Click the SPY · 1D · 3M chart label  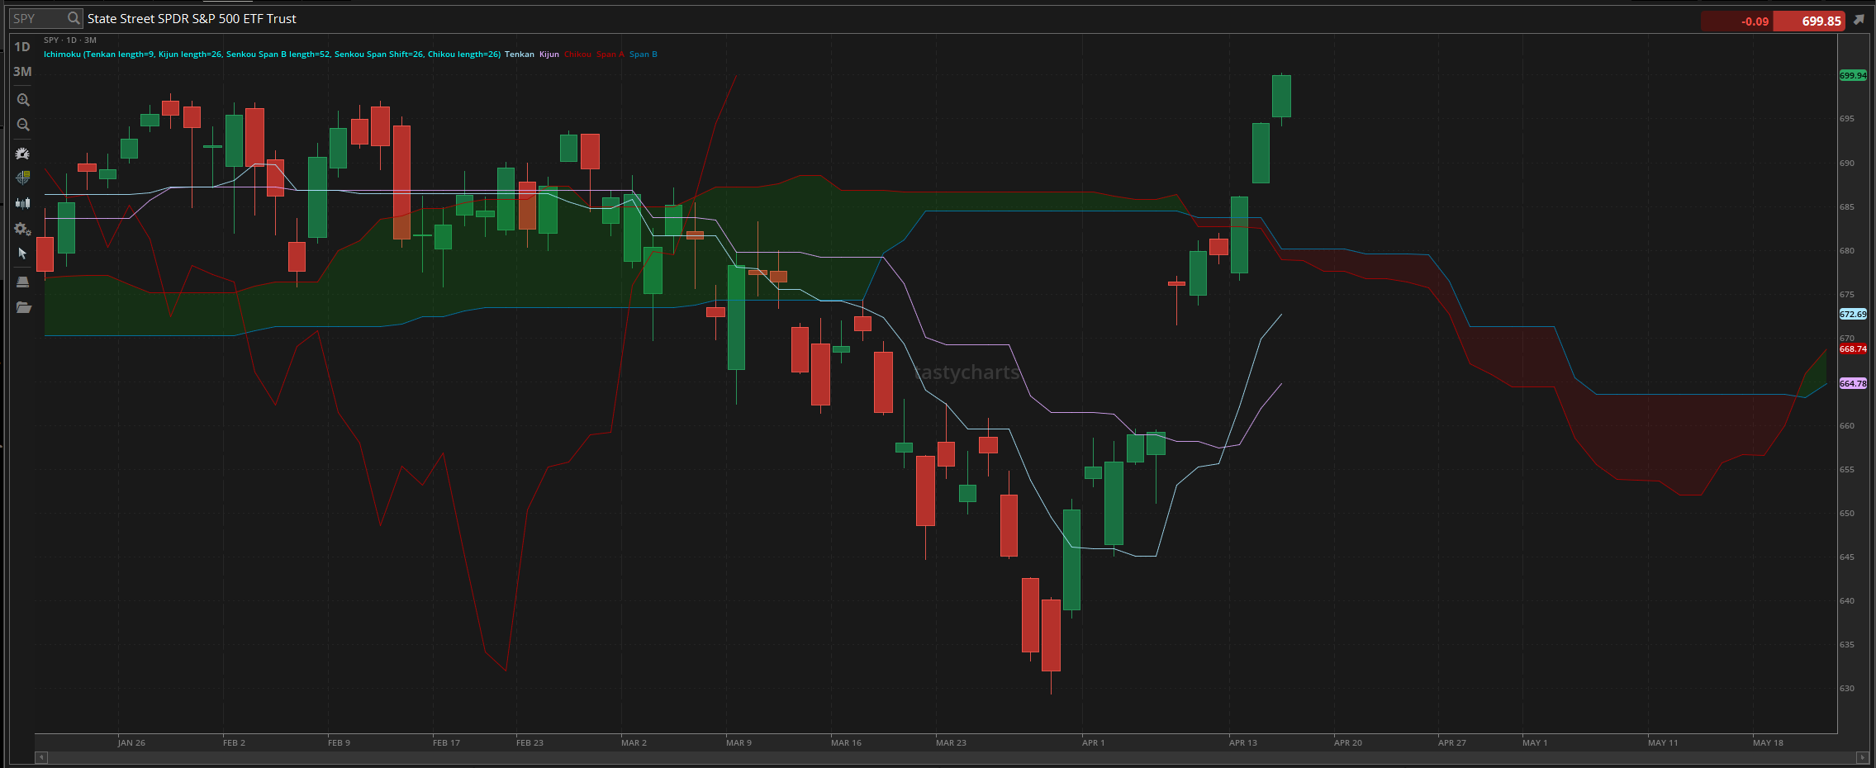(x=70, y=40)
